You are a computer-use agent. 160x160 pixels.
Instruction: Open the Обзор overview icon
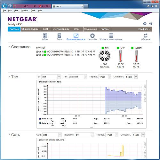point(45,37)
